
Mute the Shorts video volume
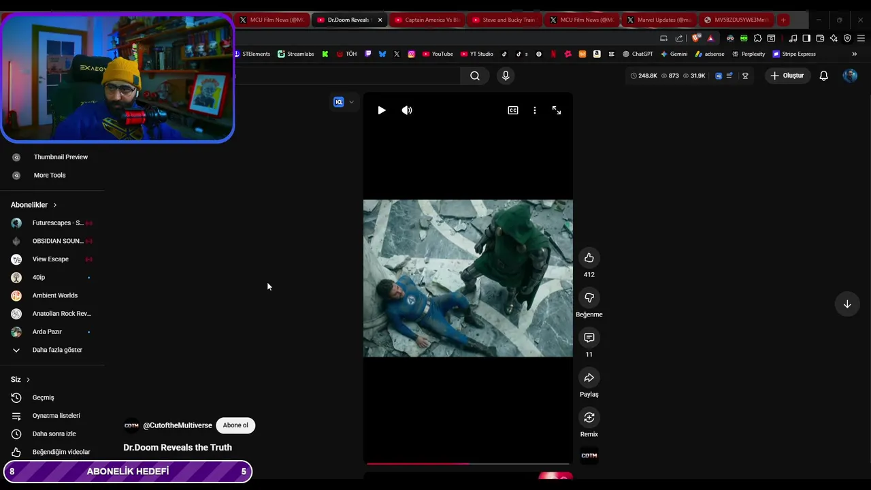(407, 110)
